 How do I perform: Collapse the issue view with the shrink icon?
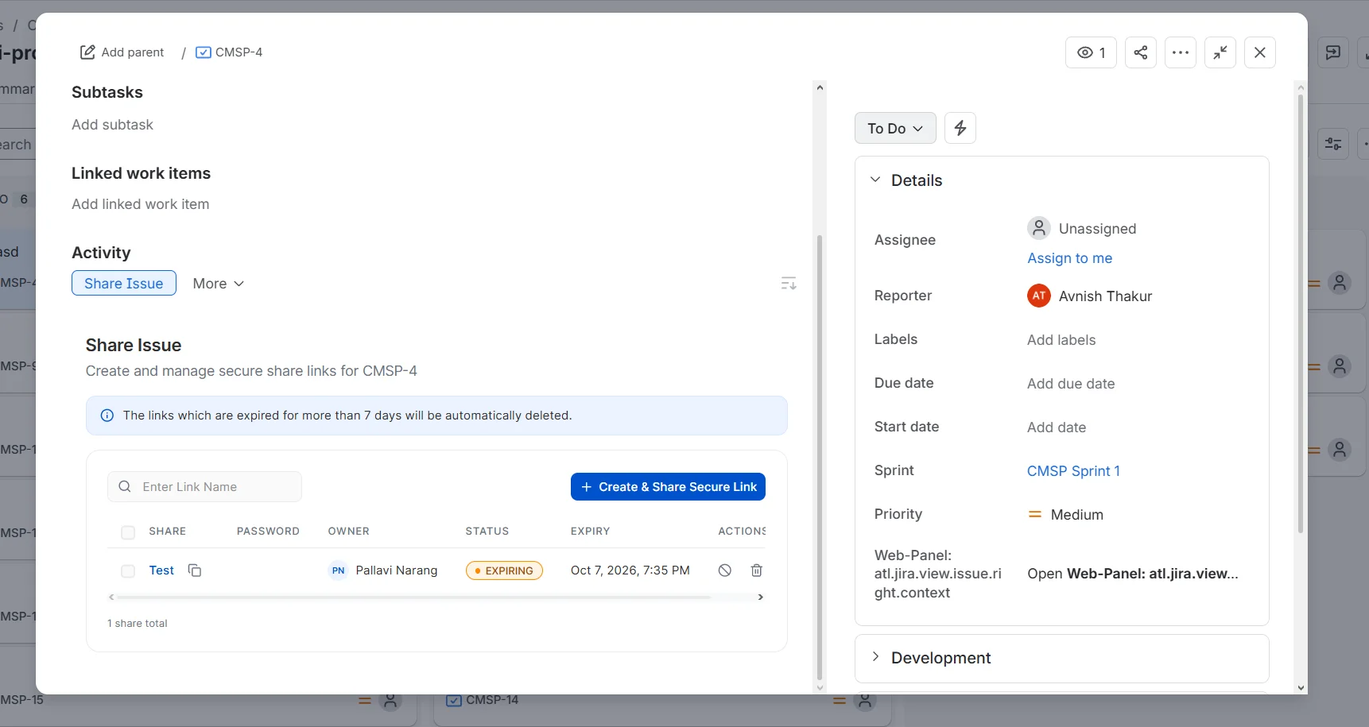1220,52
